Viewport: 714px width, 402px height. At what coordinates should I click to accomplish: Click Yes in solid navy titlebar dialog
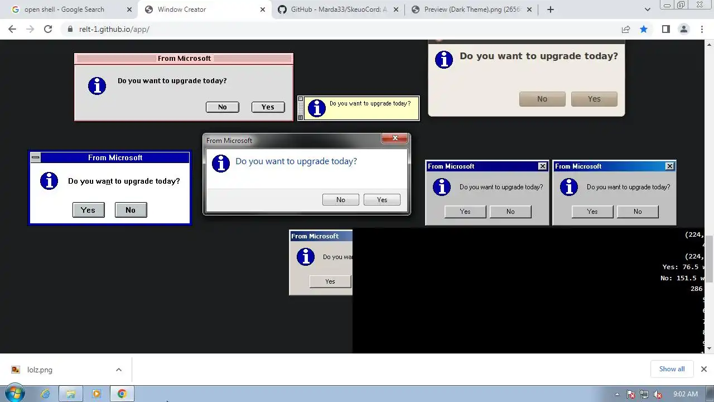465,212
